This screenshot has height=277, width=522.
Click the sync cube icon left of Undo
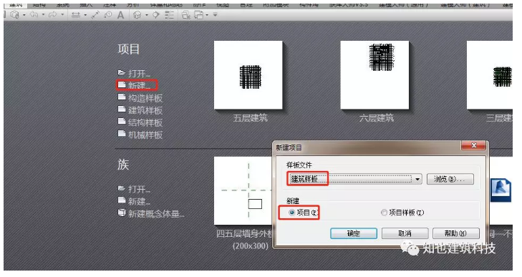point(14,14)
